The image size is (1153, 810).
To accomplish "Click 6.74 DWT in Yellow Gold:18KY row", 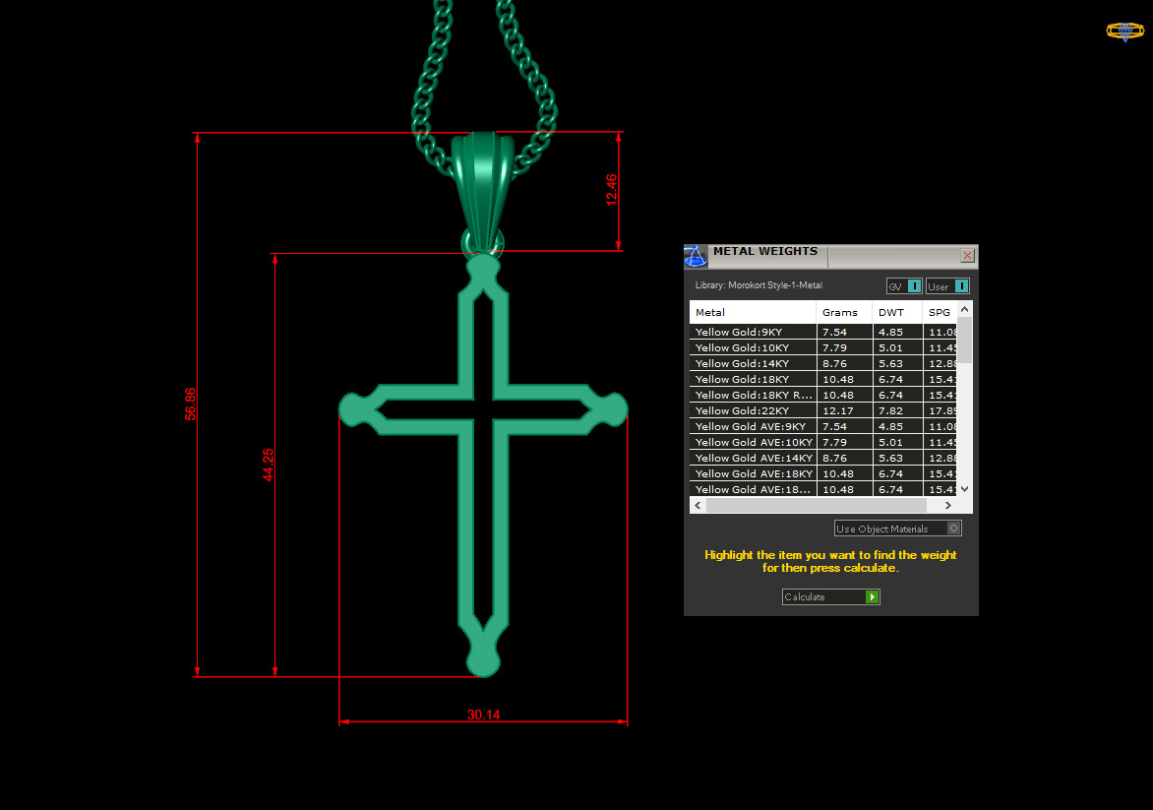I will click(x=890, y=379).
